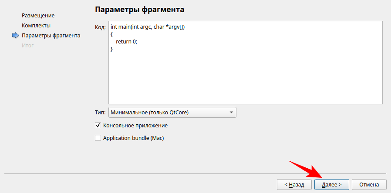
Task: Click the blue current-step arrow icon
Action: pyautogui.click(x=16, y=36)
